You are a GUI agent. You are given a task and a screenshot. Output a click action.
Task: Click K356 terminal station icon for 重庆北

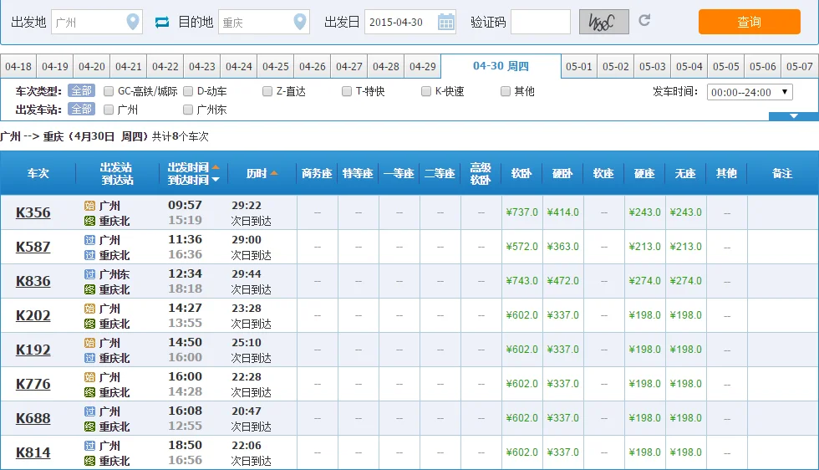(90, 221)
